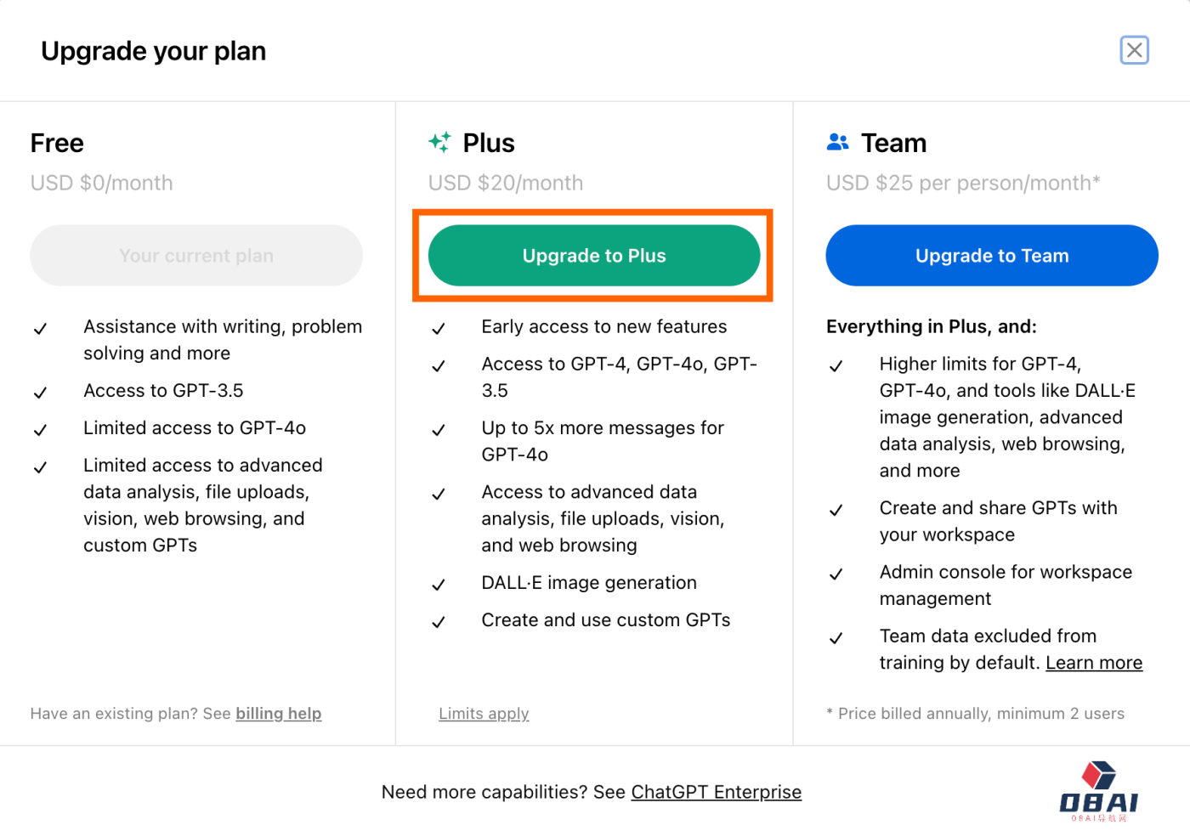The height and width of the screenshot is (831, 1190).
Task: Click checkmark beside DALL·E image generation
Action: [x=439, y=585]
